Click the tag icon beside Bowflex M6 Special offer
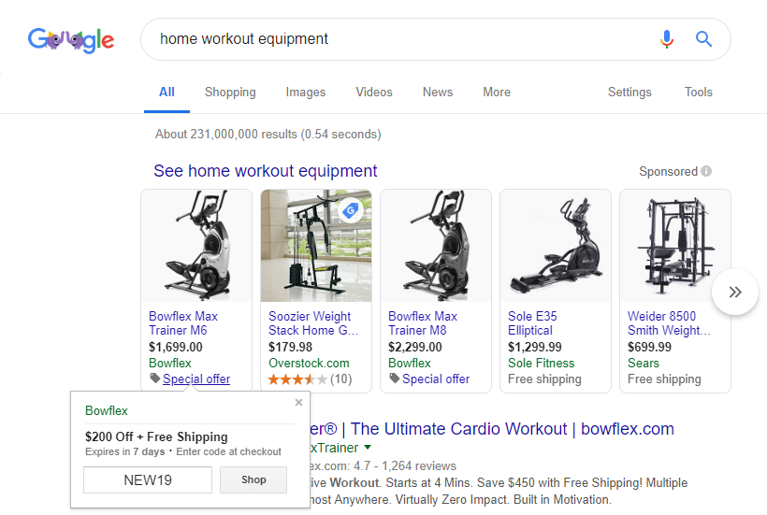The width and height of the screenshot is (767, 515). click(x=154, y=379)
